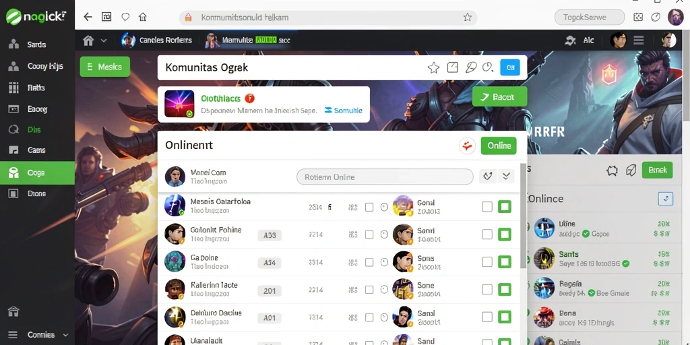The image size is (690, 345).
Task: Click the green Brnek button
Action: pos(658,170)
